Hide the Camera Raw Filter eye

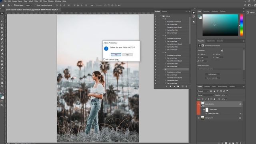tap(206, 114)
